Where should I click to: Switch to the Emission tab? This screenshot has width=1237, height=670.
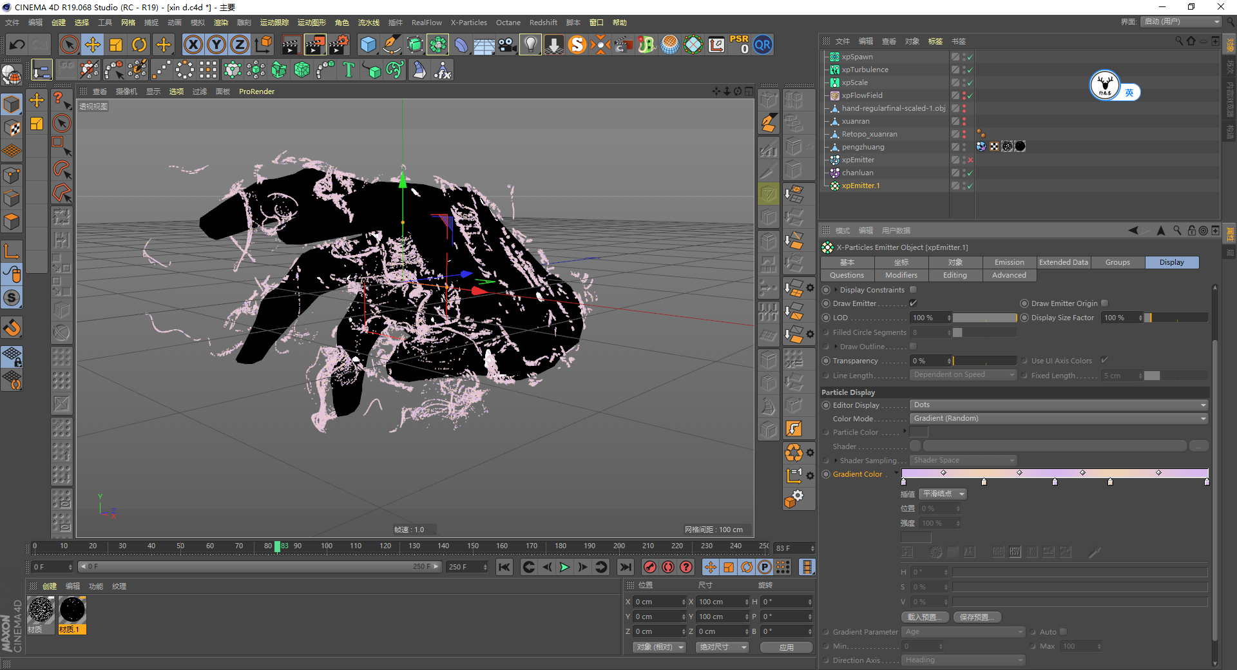click(x=1009, y=262)
